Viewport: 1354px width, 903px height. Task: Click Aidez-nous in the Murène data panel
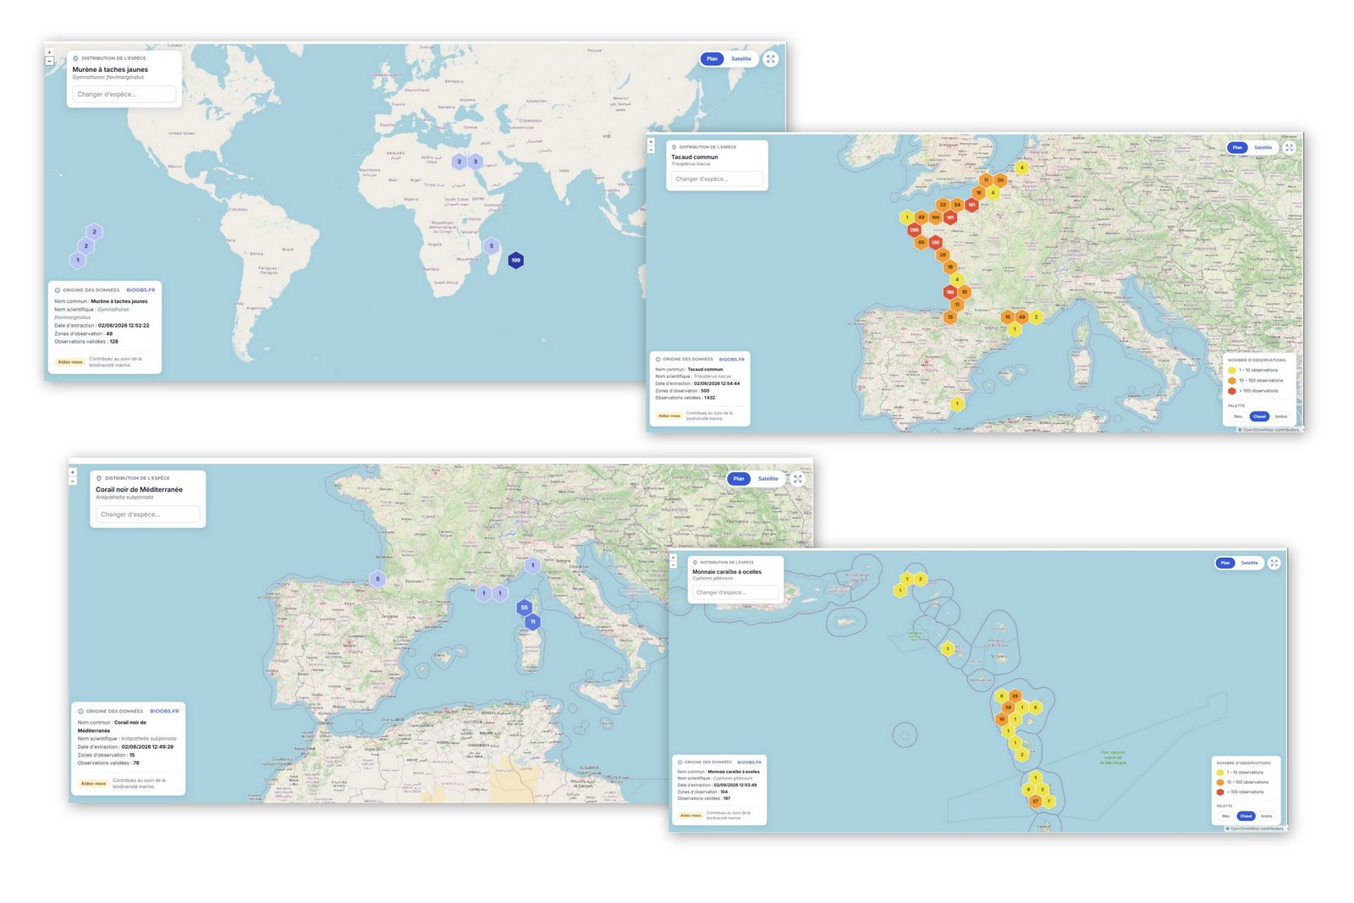70,362
